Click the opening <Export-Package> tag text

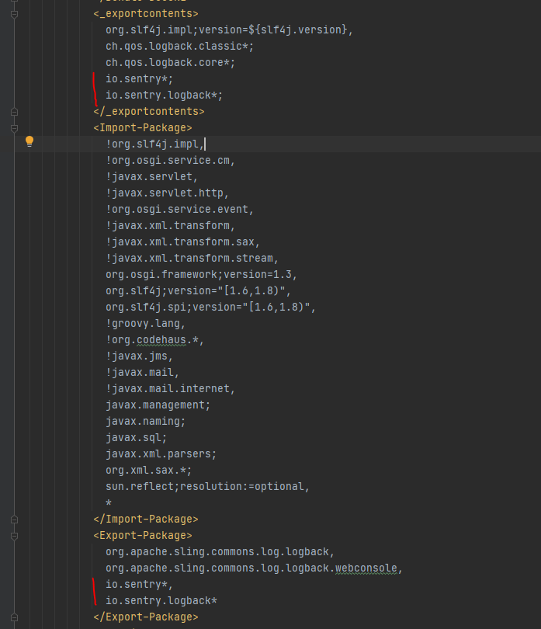[x=142, y=535]
